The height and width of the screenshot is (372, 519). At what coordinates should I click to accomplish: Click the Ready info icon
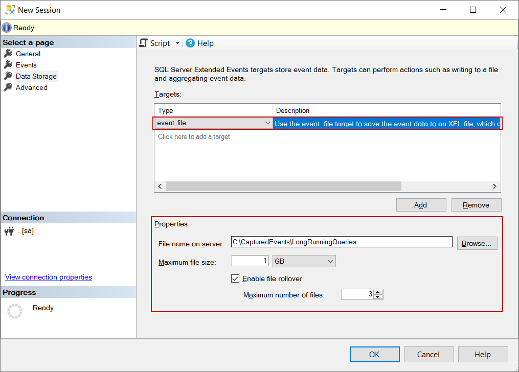point(6,28)
